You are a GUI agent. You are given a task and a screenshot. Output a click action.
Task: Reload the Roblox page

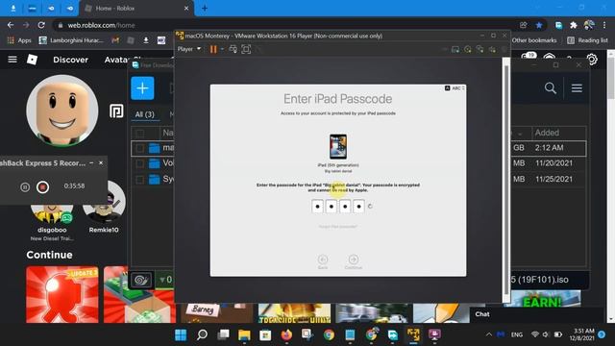(41, 25)
